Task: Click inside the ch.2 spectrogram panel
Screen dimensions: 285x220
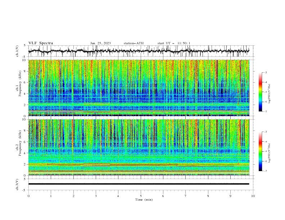Action: click(139, 147)
